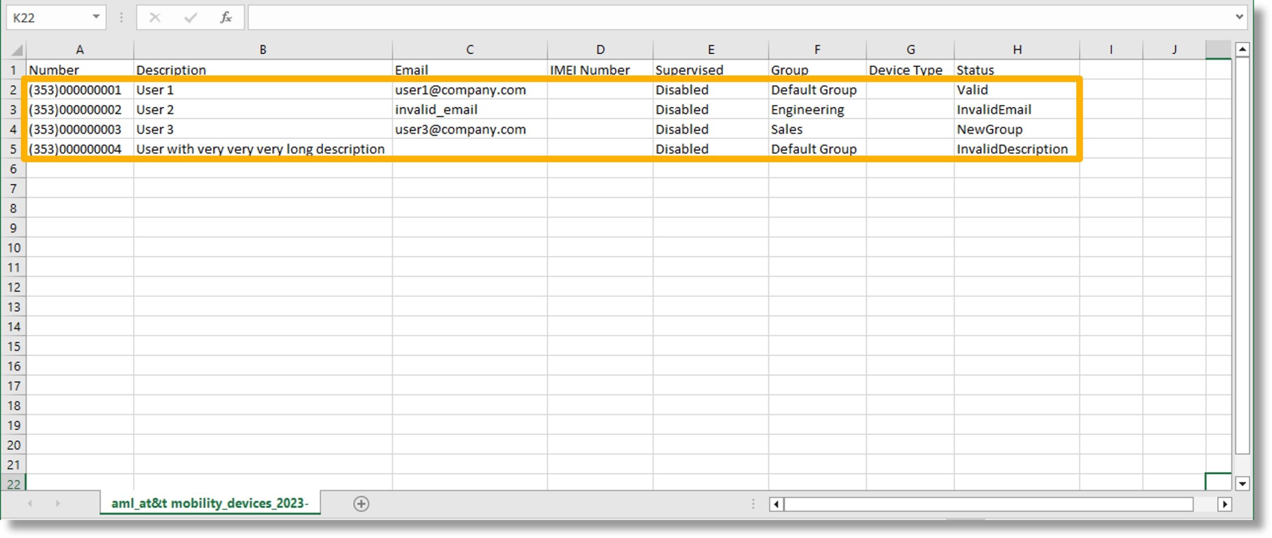This screenshot has height=538, width=1272.
Task: Click the vertical scrollbar thumb
Action: tap(1242, 255)
